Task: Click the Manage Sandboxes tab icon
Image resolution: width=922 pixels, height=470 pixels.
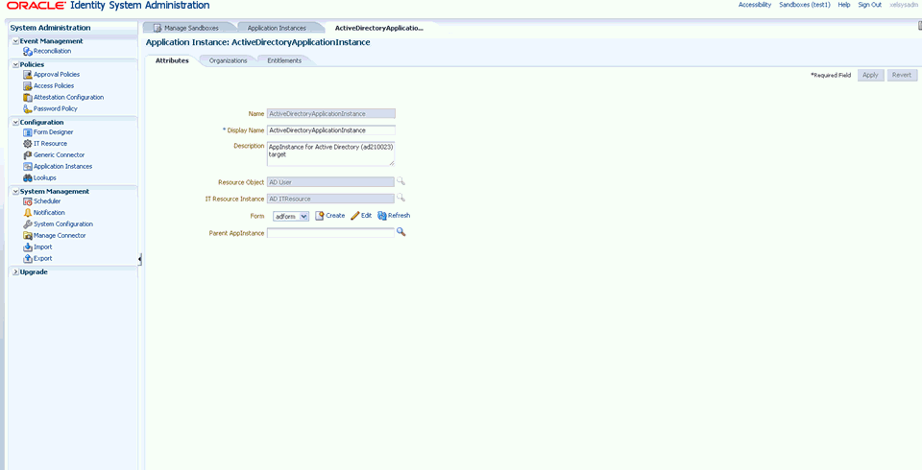Action: pyautogui.click(x=158, y=28)
